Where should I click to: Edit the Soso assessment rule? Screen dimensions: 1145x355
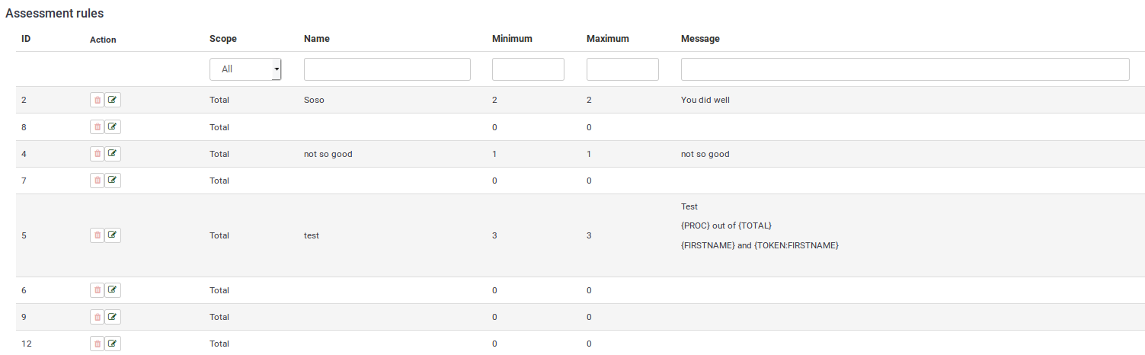pyautogui.click(x=113, y=100)
